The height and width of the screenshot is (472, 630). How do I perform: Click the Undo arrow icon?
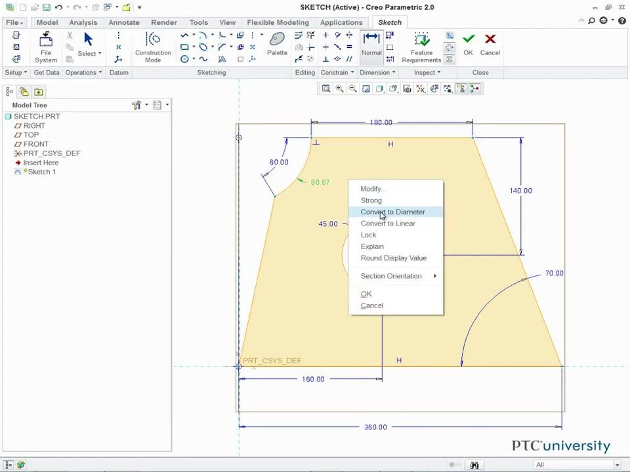pyautogui.click(x=58, y=7)
